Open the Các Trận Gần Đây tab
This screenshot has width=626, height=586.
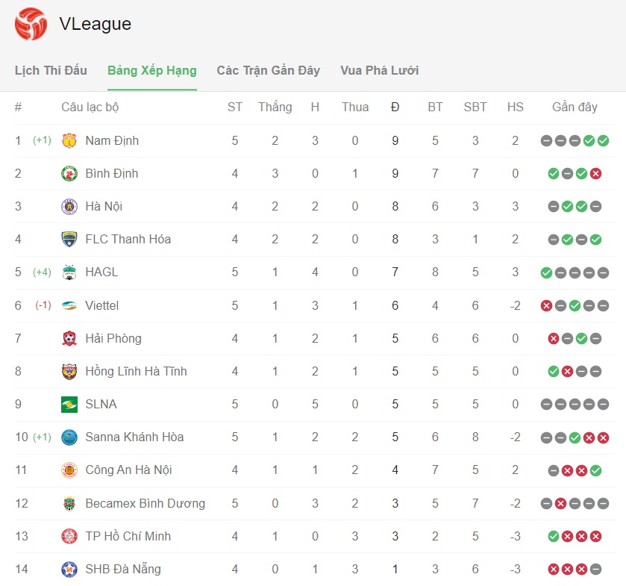268,71
